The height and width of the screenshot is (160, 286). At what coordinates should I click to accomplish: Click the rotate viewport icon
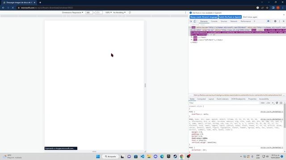point(130,12)
